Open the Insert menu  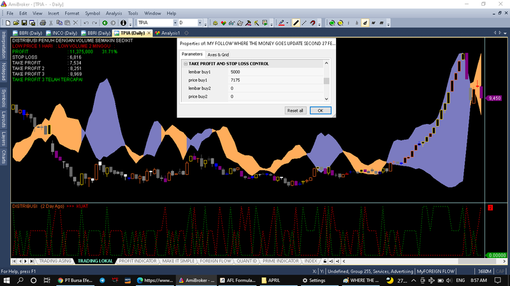tap(54, 13)
